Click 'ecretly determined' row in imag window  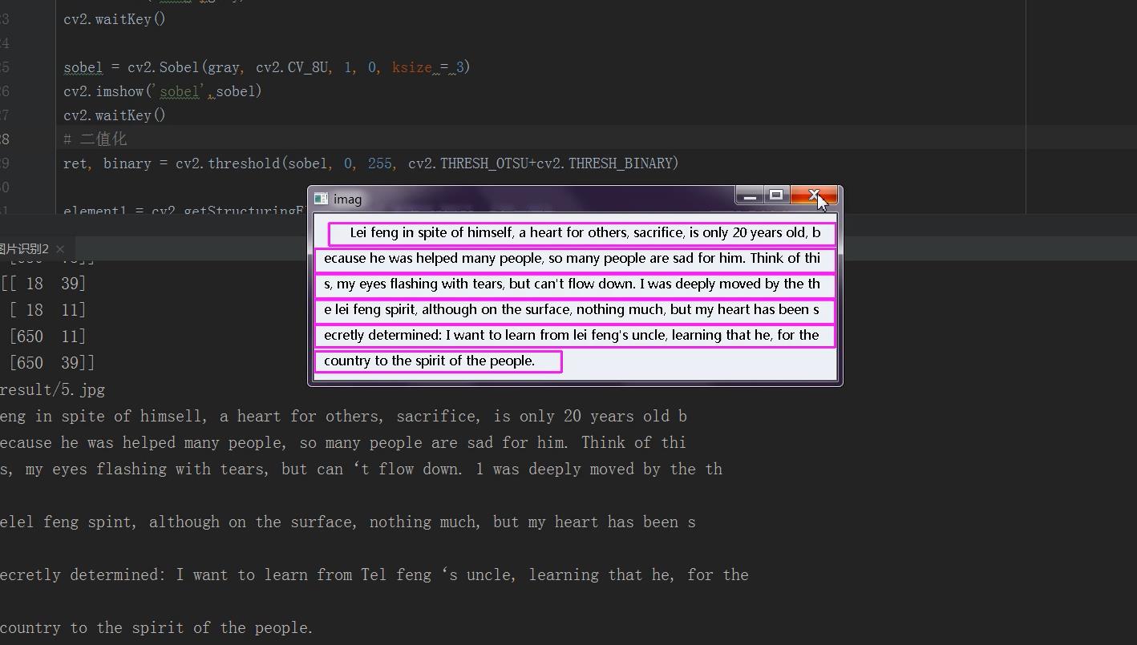click(x=575, y=336)
